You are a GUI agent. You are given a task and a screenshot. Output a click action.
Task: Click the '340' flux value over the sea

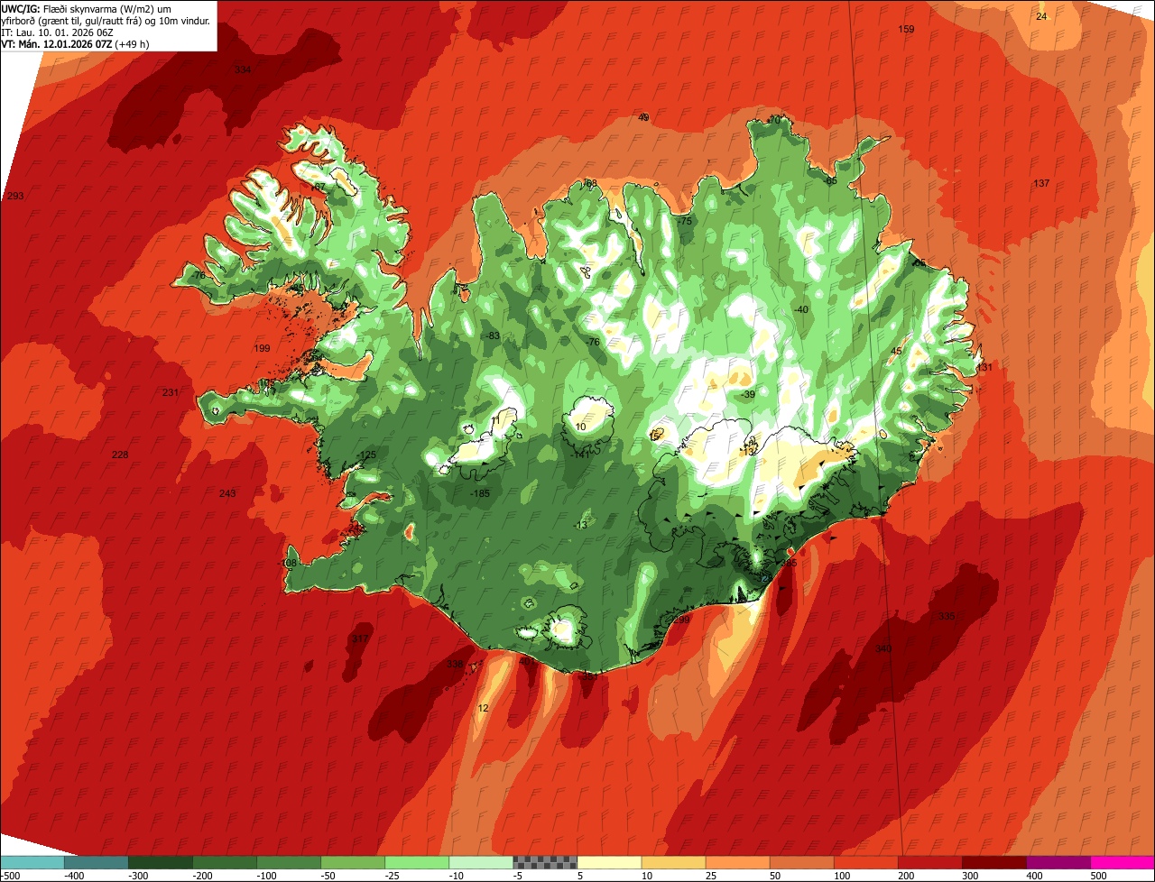click(x=883, y=648)
